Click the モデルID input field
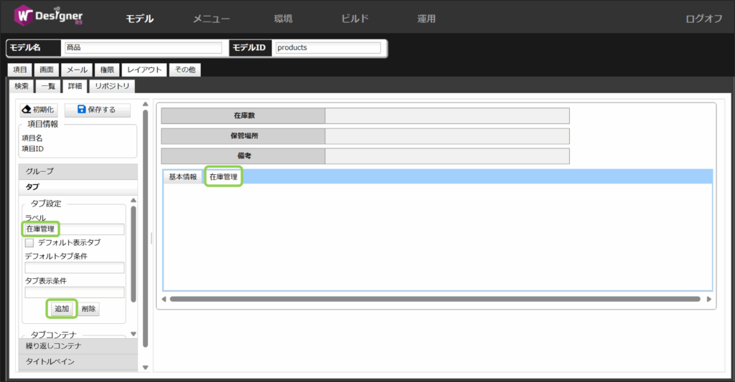Screen dimensions: 735x382 click(327, 48)
